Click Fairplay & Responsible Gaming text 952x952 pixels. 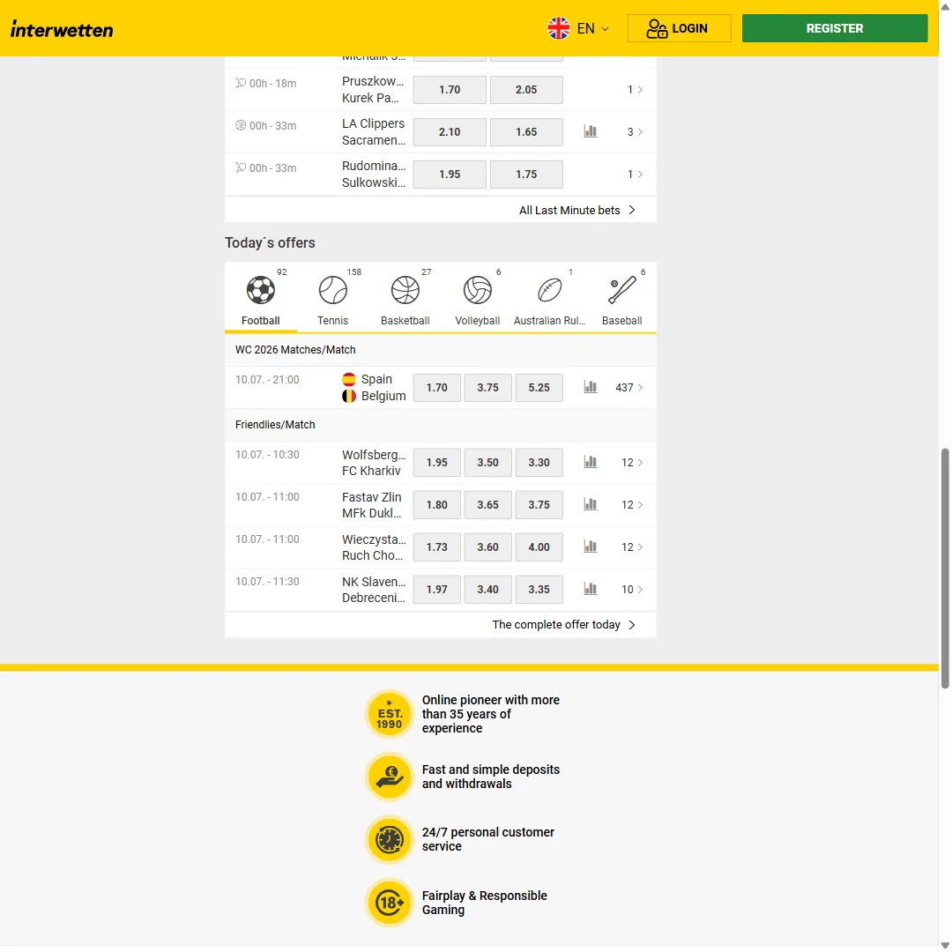[484, 903]
